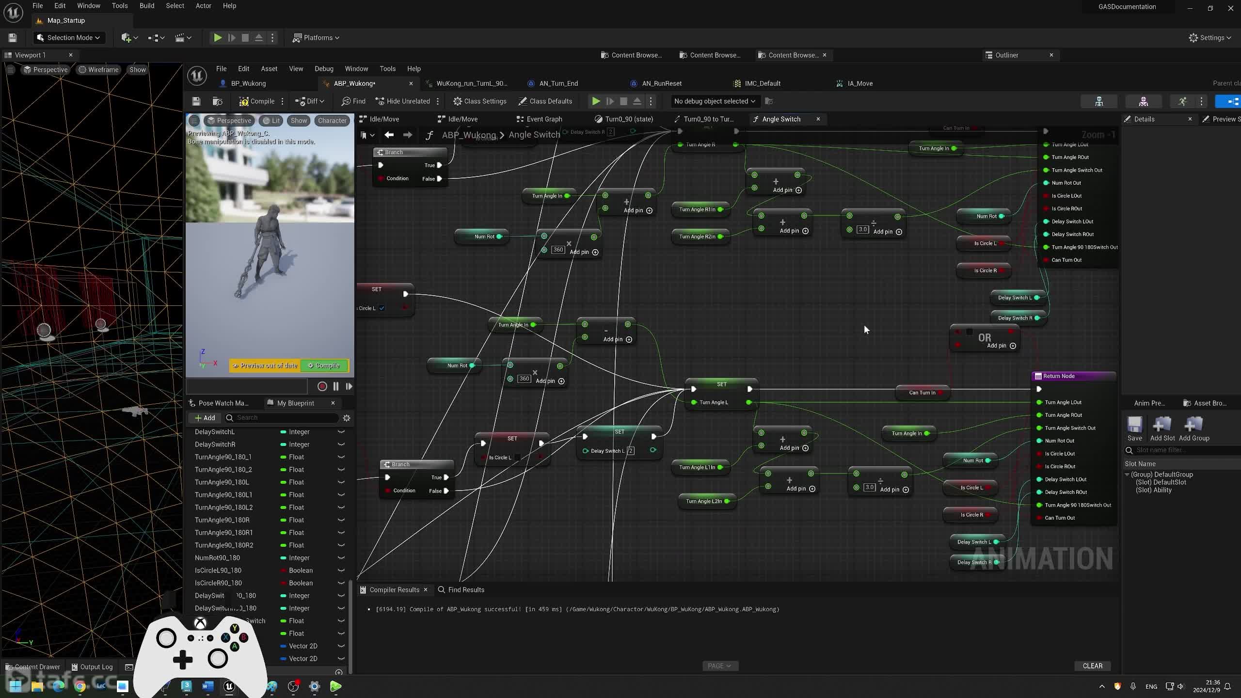
Task: Open Compile options three-dot menu
Action: point(282,101)
